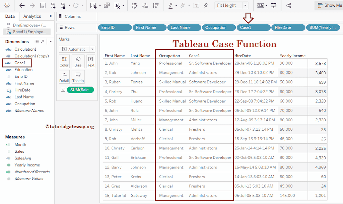Click the Duplicate sheet icon
The image size is (343, 204).
107,5
